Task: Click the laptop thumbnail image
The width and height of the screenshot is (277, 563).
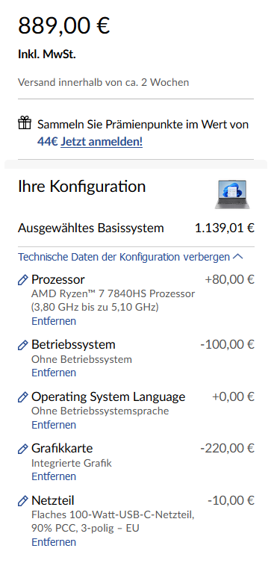Action: pyautogui.click(x=232, y=194)
